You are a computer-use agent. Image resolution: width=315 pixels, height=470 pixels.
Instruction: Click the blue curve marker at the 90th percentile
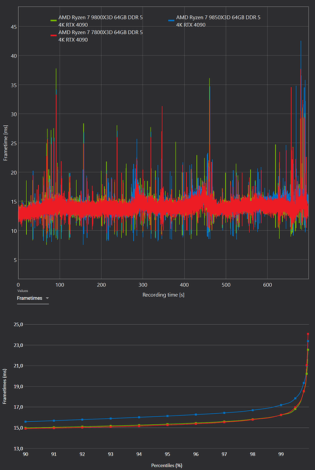(x=26, y=422)
